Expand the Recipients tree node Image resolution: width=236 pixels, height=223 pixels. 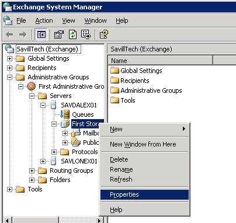click(x=9, y=68)
